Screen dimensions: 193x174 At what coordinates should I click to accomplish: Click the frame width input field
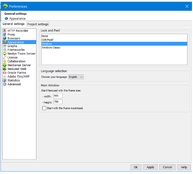pos(58,96)
